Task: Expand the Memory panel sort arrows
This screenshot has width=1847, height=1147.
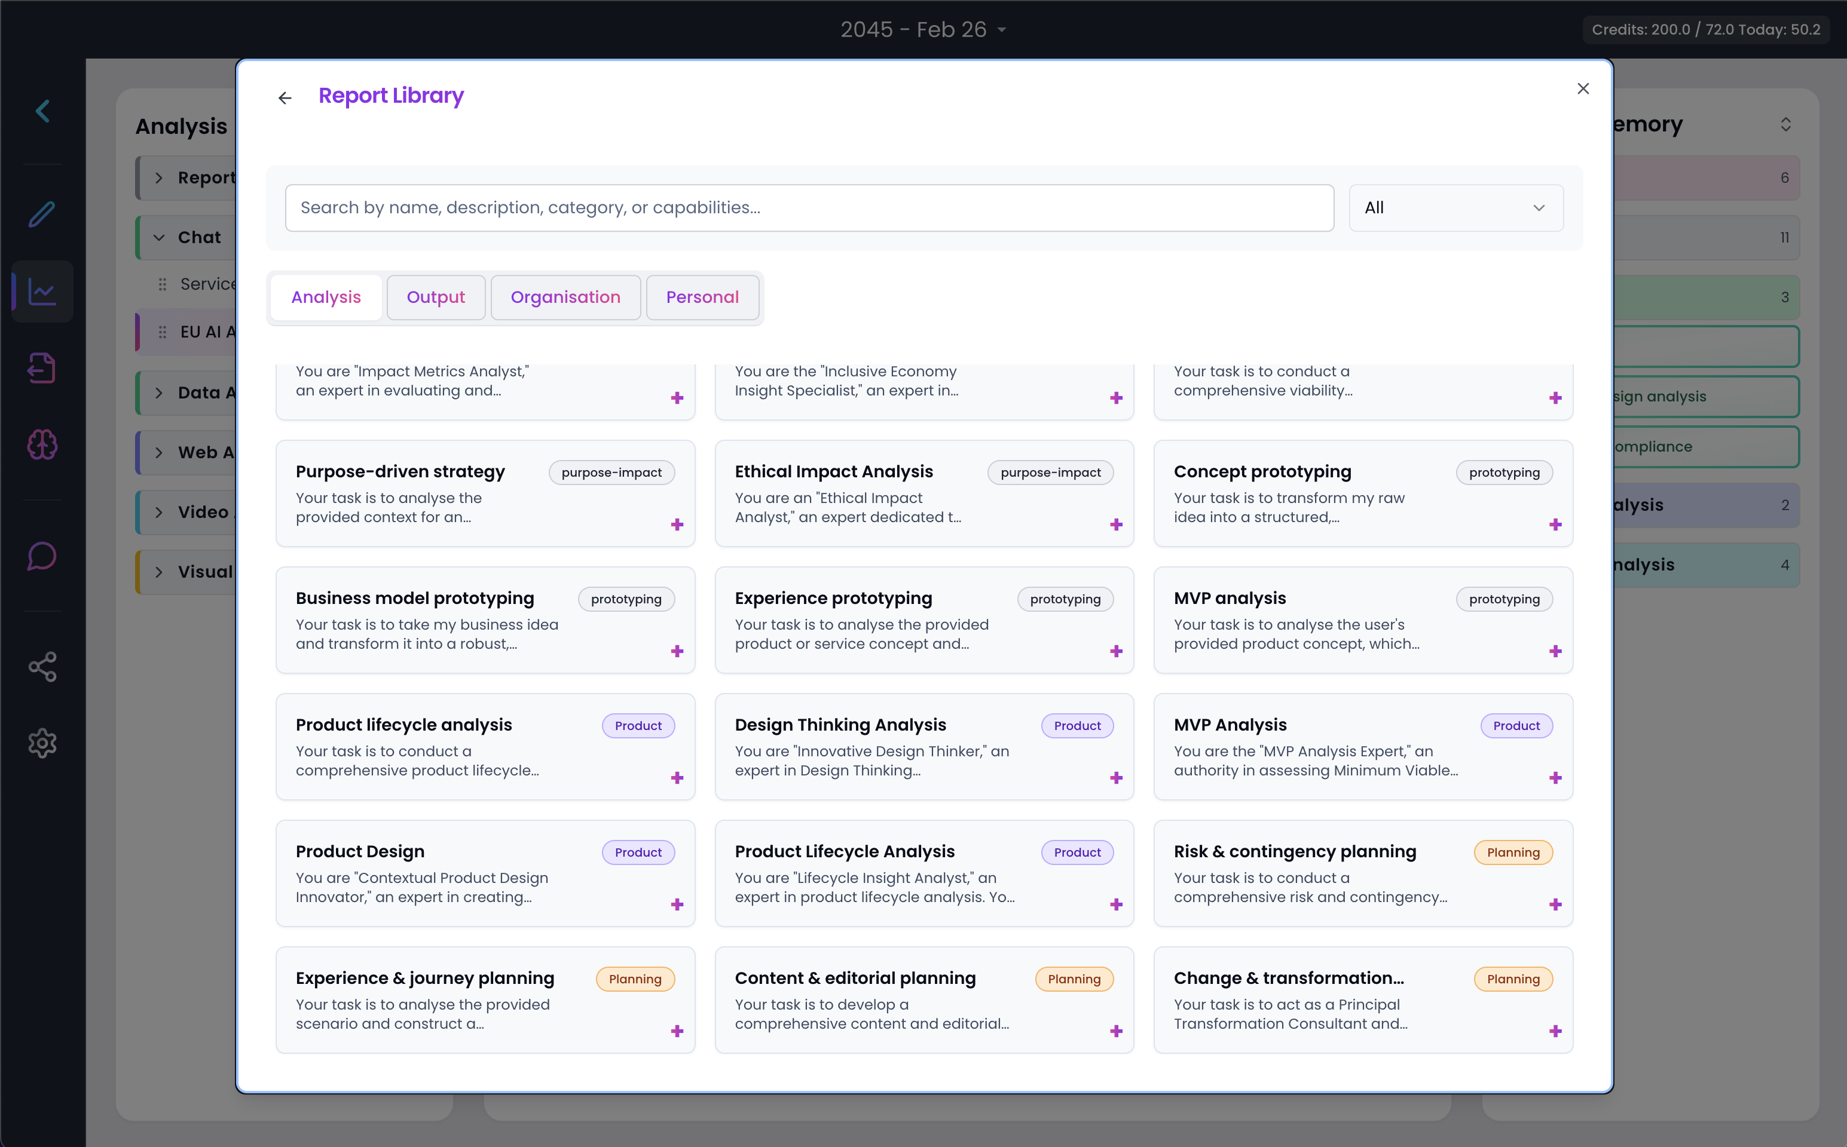Action: 1785,124
